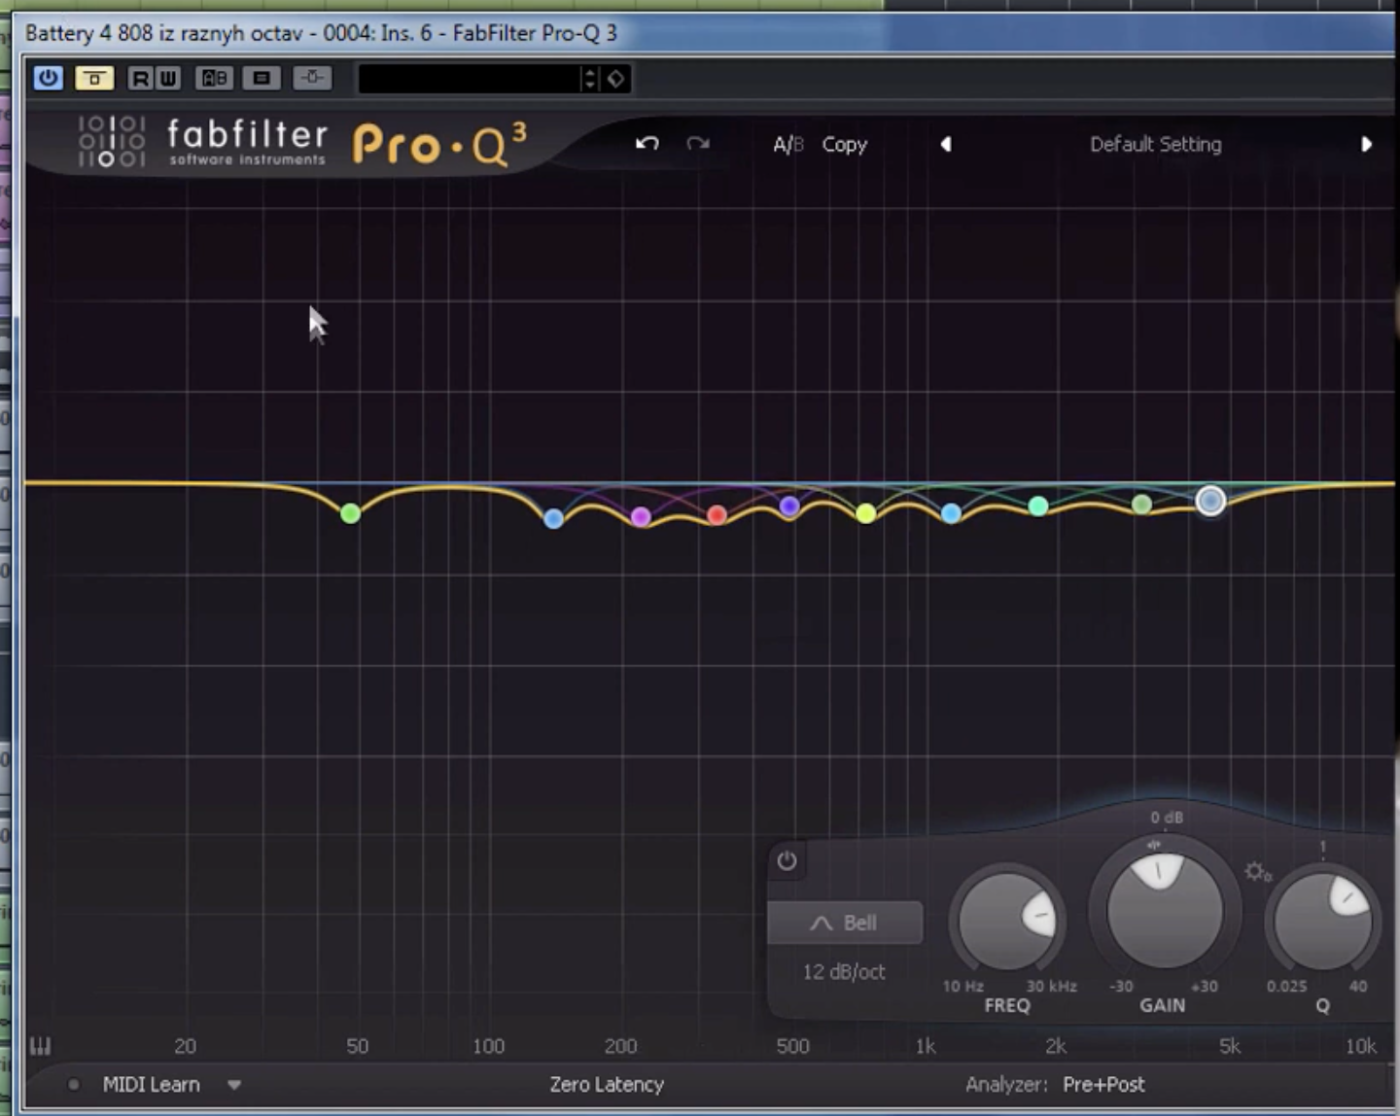Click the diamond preset menu icon
This screenshot has height=1116, width=1400.
click(x=616, y=79)
